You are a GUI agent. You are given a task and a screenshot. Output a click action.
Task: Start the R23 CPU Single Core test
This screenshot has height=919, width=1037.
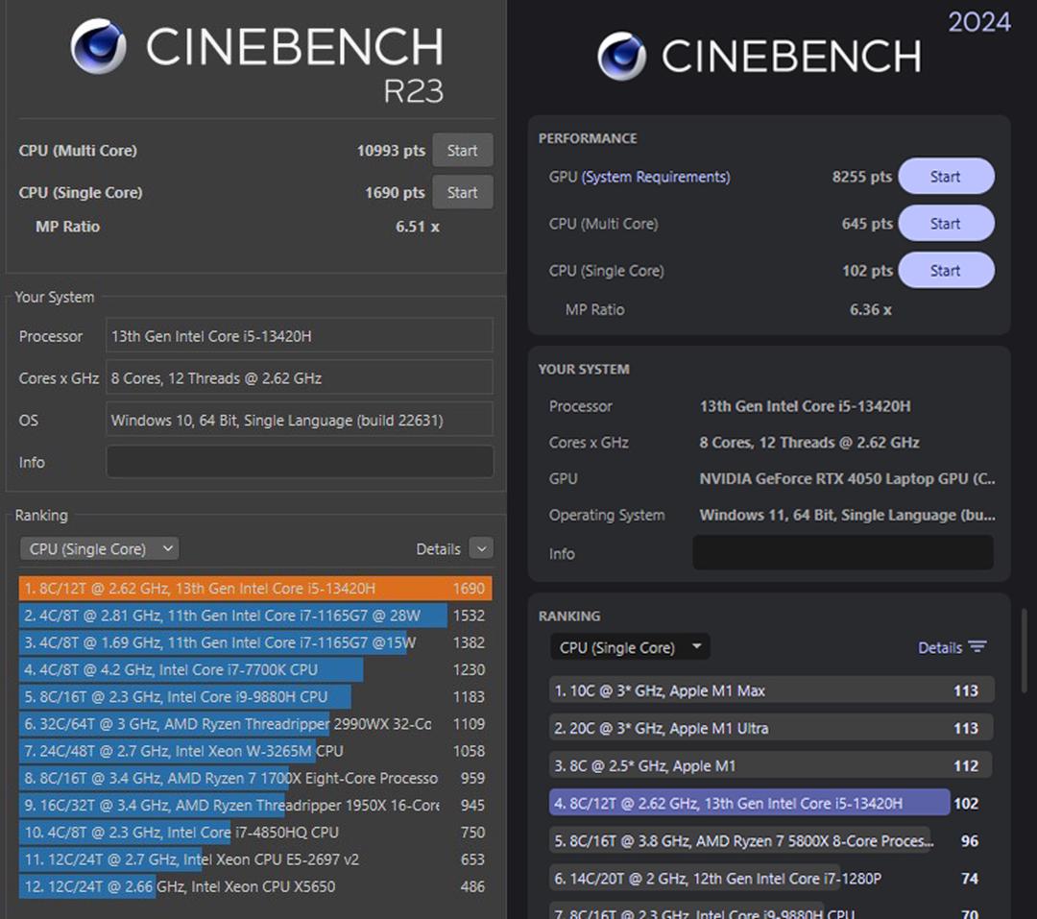tap(462, 192)
